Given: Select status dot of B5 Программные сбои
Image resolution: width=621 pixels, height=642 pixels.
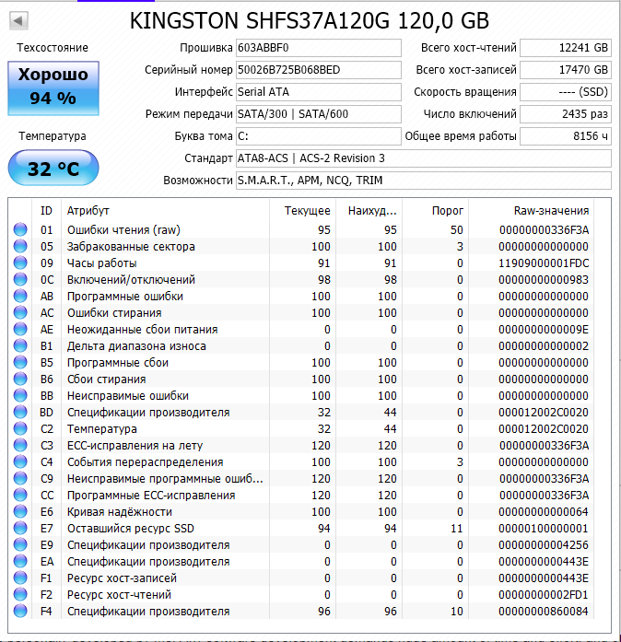Looking at the screenshot, I should [x=20, y=362].
